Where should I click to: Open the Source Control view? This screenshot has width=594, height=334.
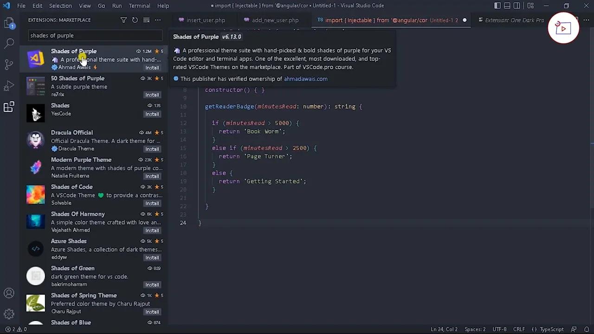tap(9, 64)
